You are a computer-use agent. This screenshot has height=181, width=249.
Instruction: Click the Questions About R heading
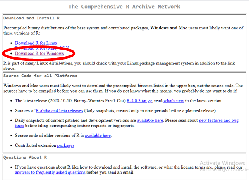[x=25, y=157]
